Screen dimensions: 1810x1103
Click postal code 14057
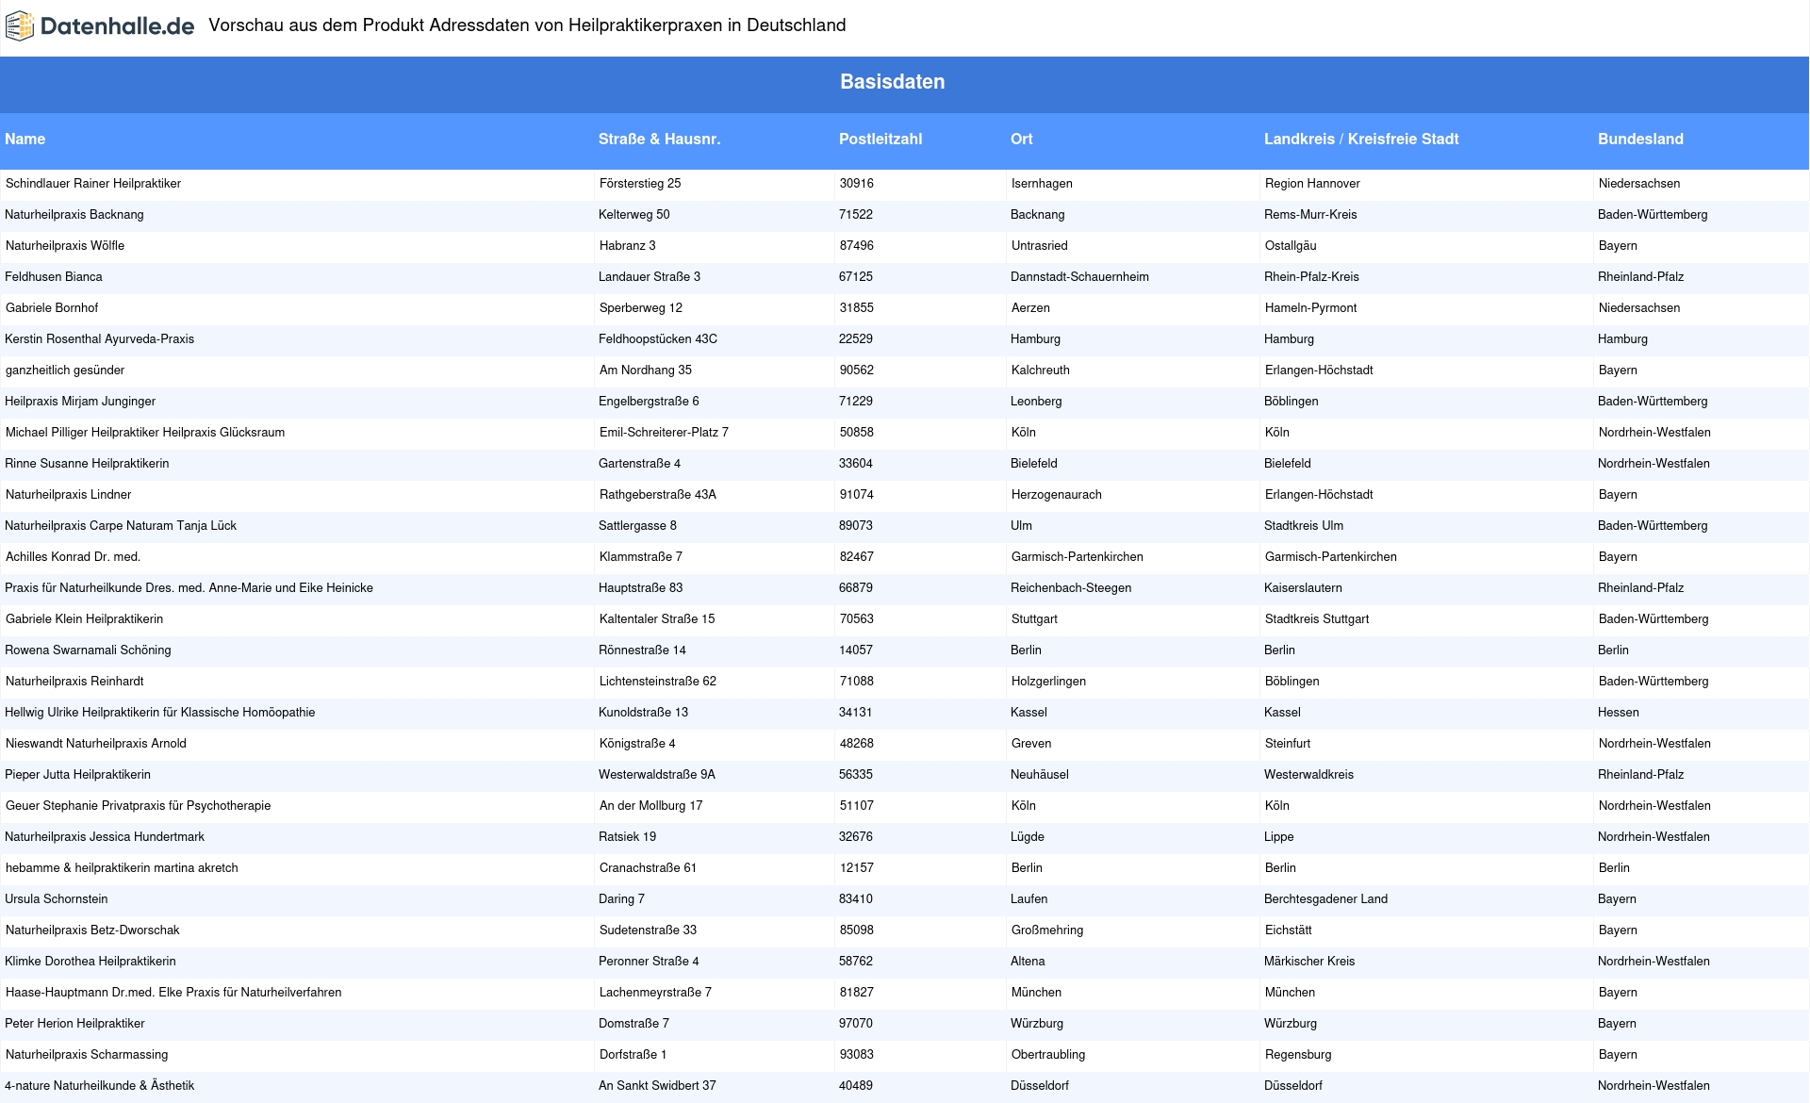856,650
